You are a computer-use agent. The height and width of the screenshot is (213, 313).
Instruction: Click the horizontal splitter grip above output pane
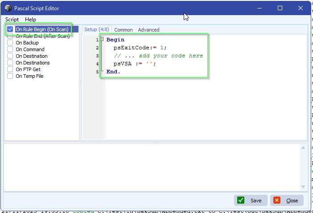(156, 142)
